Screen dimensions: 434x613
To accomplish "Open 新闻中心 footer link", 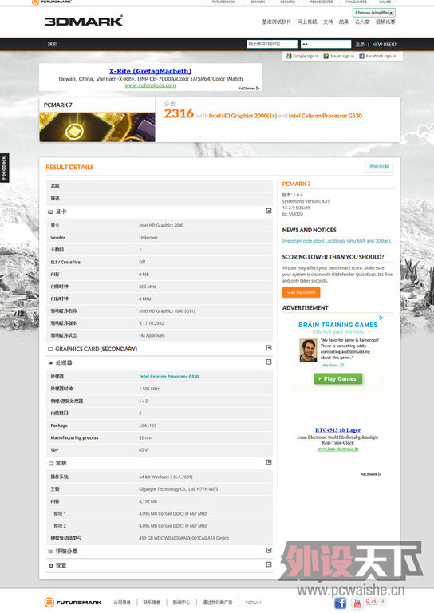I will coord(181,603).
